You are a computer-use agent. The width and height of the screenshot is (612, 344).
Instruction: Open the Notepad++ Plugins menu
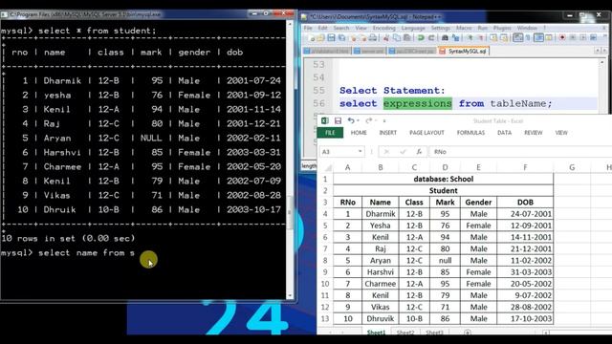[502, 28]
